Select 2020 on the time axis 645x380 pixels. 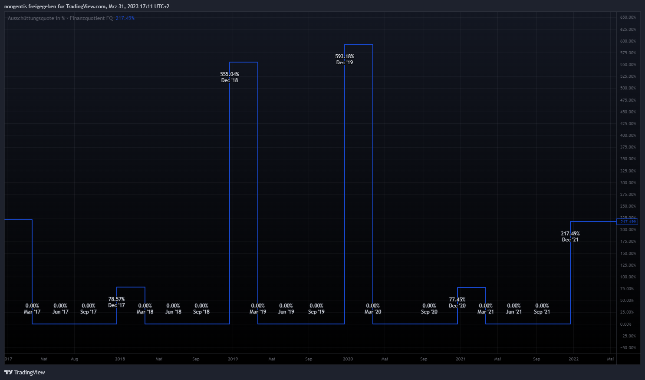348,359
